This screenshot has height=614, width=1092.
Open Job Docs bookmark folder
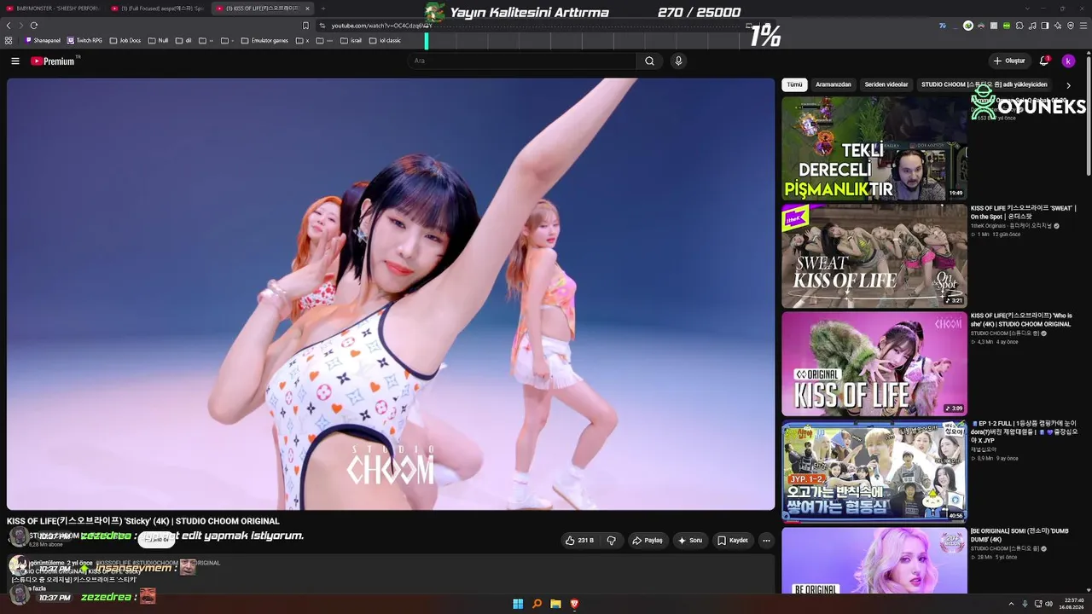[x=125, y=40]
